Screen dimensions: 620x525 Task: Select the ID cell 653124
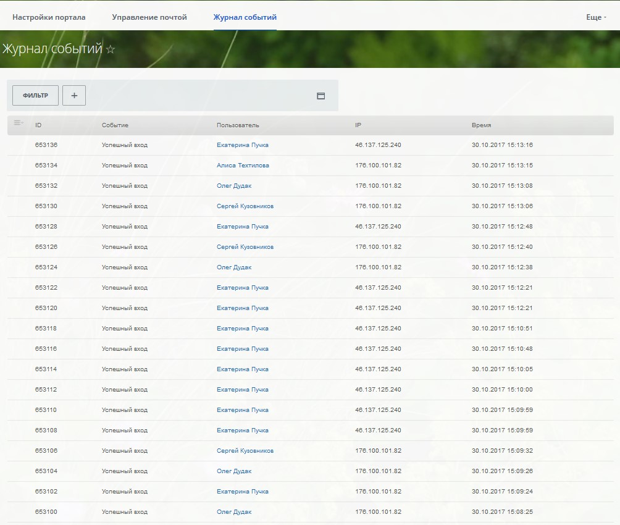click(46, 267)
